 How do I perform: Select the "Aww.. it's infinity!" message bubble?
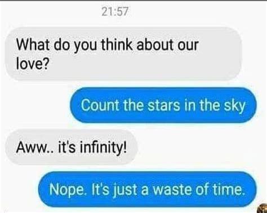tap(72, 147)
